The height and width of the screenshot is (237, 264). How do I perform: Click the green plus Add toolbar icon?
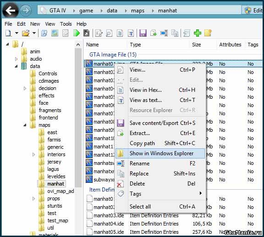click(198, 33)
